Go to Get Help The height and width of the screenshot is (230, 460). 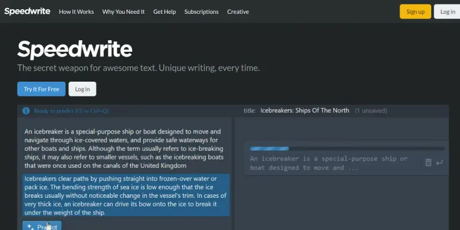[x=164, y=11]
